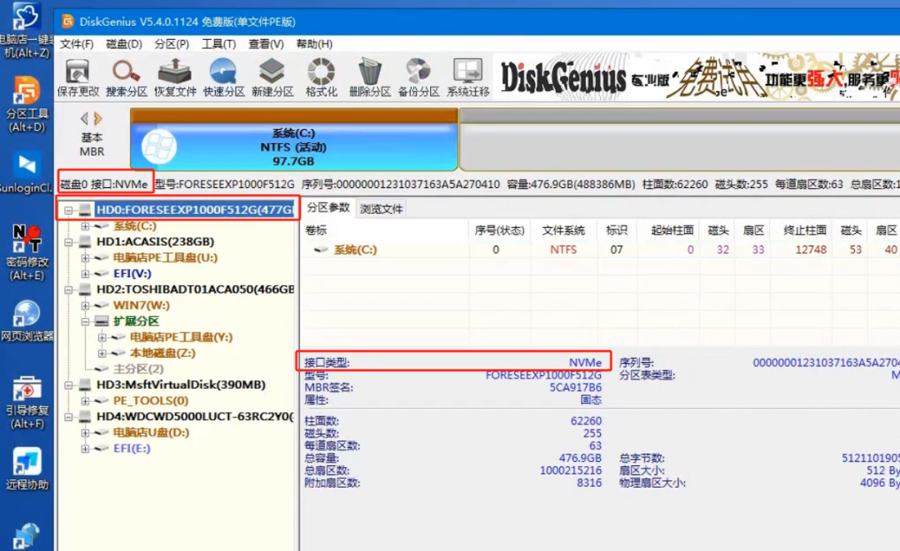This screenshot has width=900, height=551.
Task: Open the 查看(V) menu
Action: (266, 44)
